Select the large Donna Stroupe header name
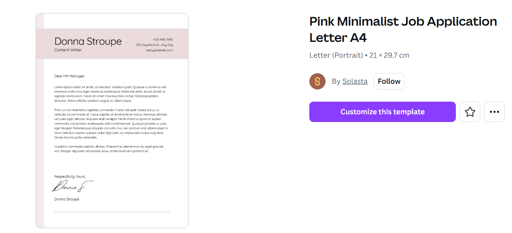512x233 pixels. point(88,41)
